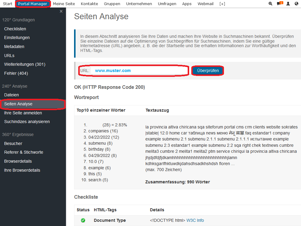Click the green Document Type status icon
This screenshot has width=301, height=226.
tap(83, 220)
